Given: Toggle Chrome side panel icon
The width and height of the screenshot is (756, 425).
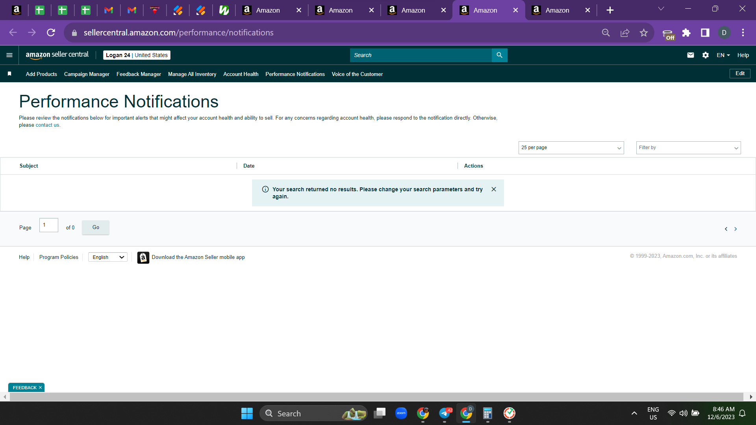Looking at the screenshot, I should point(705,33).
